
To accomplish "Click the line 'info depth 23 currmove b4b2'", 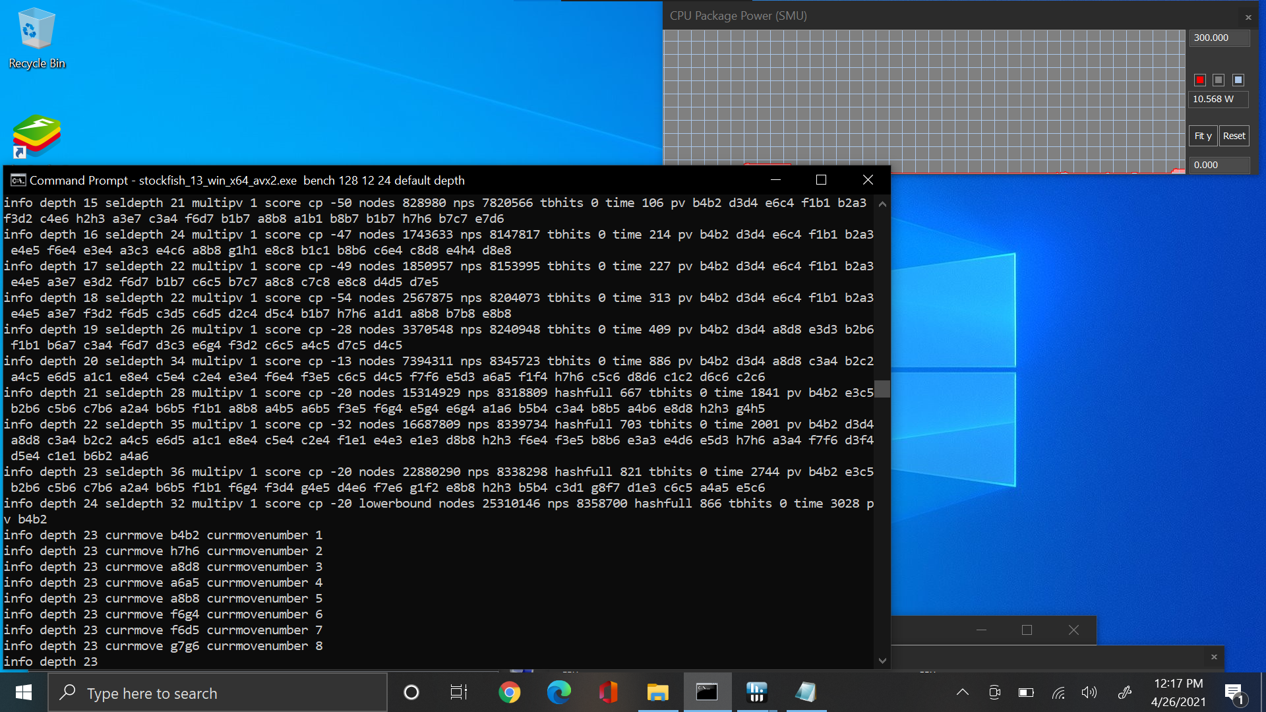I will coord(163,535).
